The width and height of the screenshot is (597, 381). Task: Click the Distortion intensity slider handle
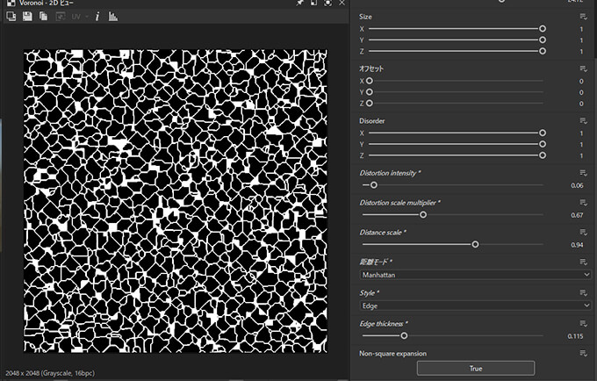[x=374, y=185]
